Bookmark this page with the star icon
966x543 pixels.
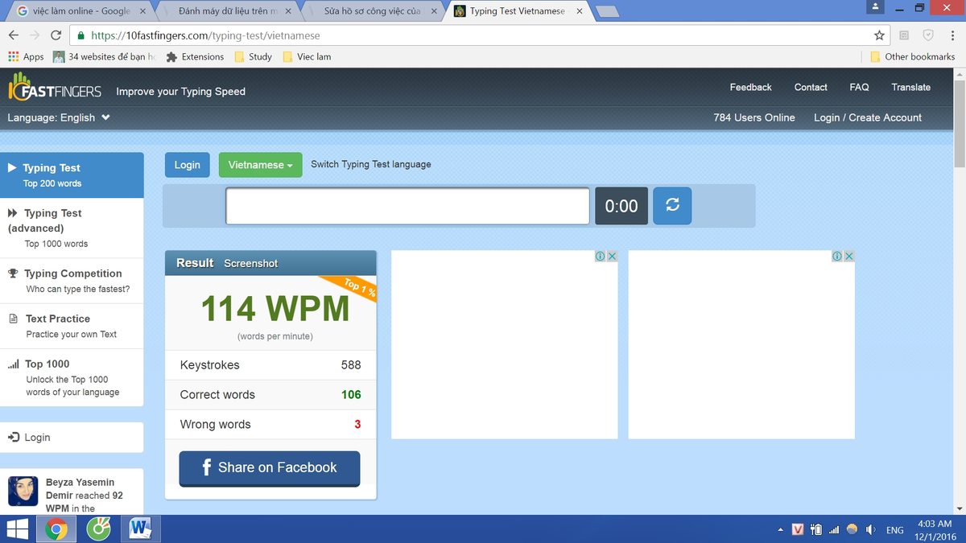click(x=879, y=35)
